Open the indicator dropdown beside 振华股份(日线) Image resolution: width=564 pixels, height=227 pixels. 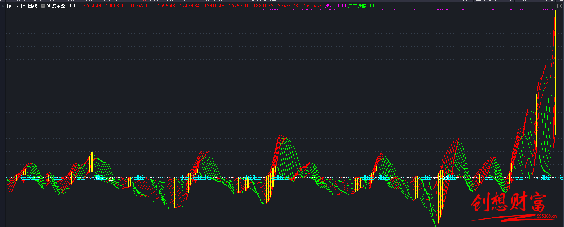43,6
